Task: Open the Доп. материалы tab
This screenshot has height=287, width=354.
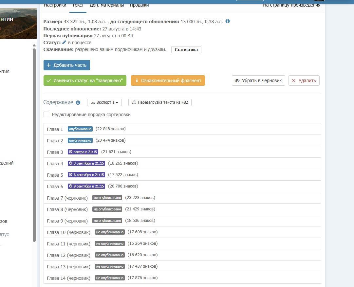Action: [107, 5]
